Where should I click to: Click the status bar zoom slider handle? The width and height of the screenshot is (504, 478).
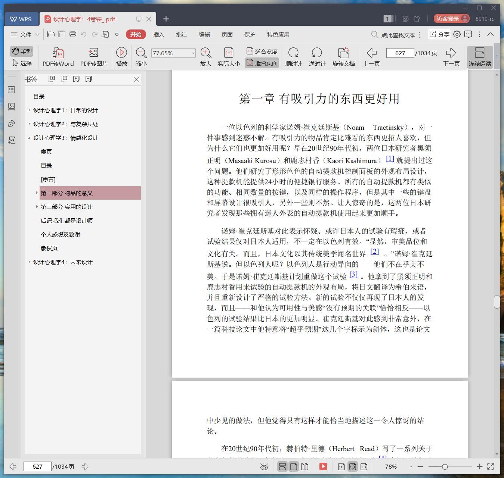445,466
